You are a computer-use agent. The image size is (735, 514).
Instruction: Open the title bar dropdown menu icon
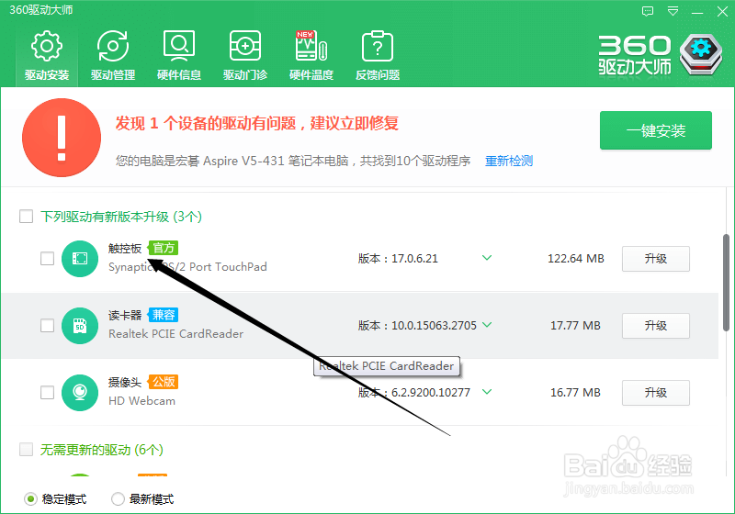tap(673, 11)
